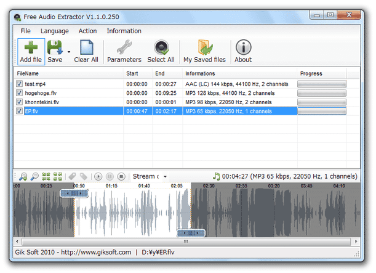
Task: Click the MP3 98 kbps info cell
Action: (x=228, y=102)
